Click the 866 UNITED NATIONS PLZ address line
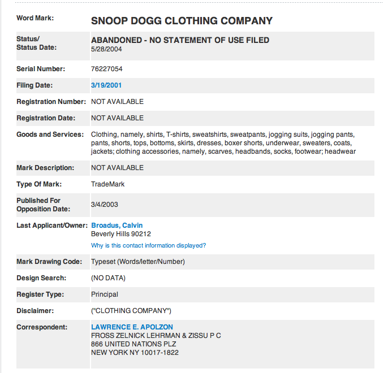The image size is (388, 373). (x=133, y=344)
